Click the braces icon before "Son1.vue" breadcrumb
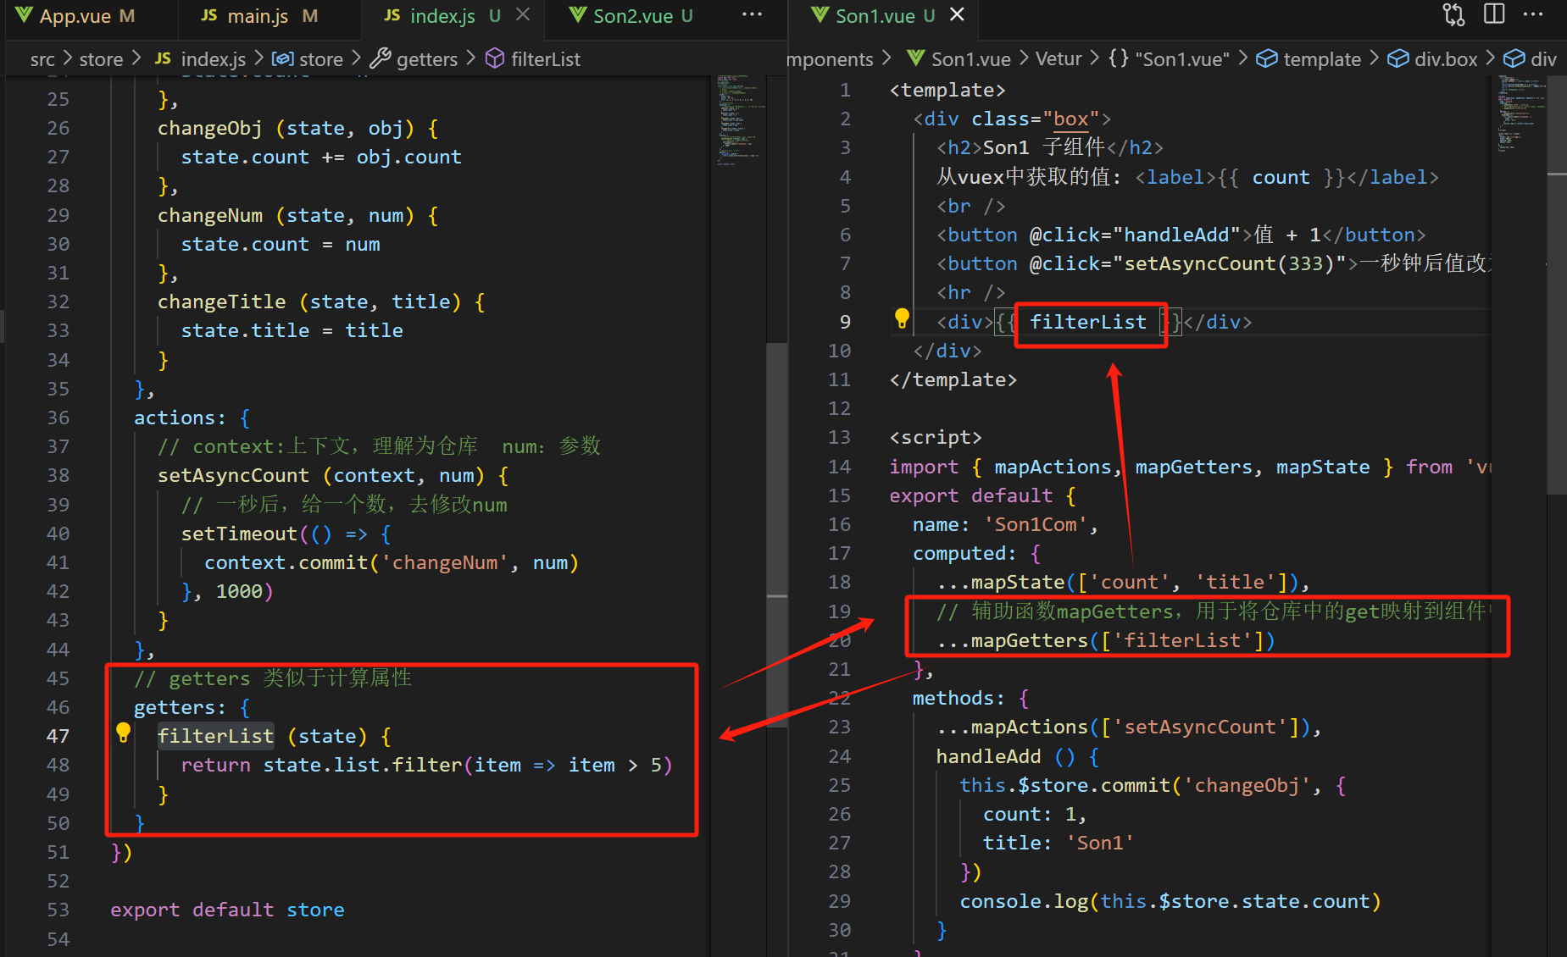 [x=1119, y=58]
